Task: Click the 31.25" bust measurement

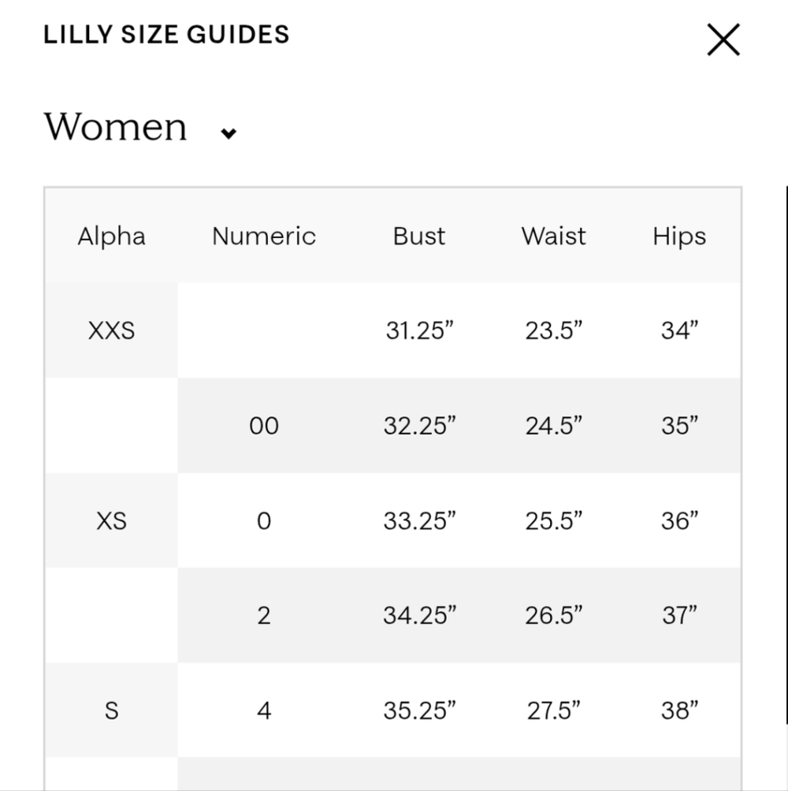Action: click(420, 330)
